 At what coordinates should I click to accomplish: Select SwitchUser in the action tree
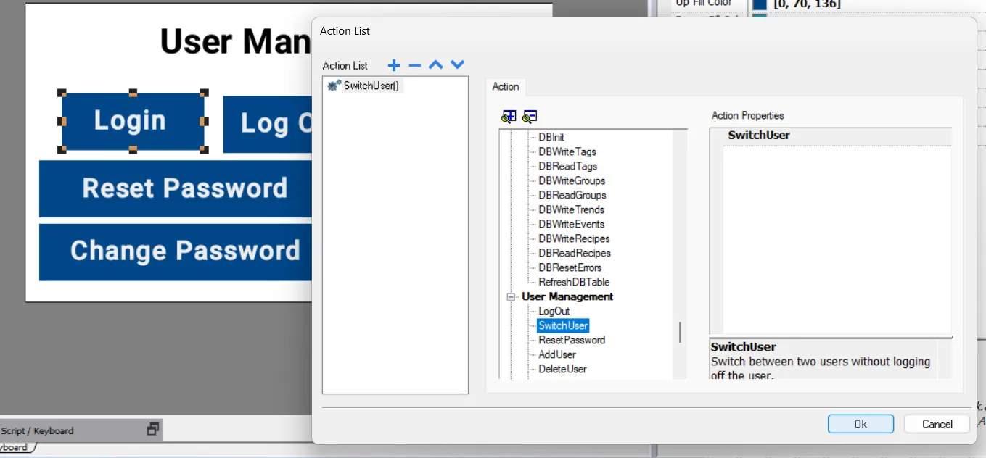[x=563, y=325]
